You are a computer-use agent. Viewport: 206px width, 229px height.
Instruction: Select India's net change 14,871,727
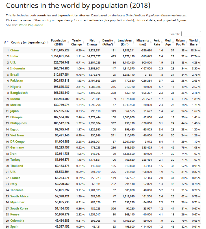pos(94,56)
